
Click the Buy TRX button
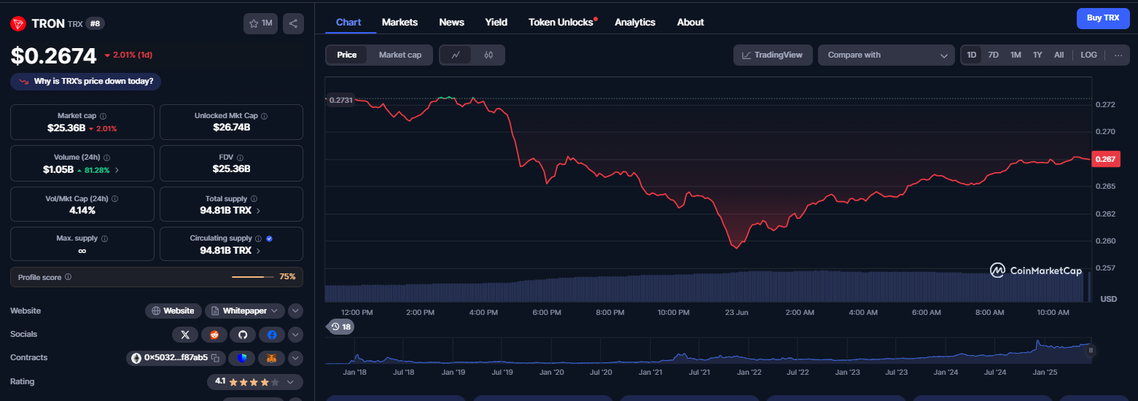click(1103, 17)
